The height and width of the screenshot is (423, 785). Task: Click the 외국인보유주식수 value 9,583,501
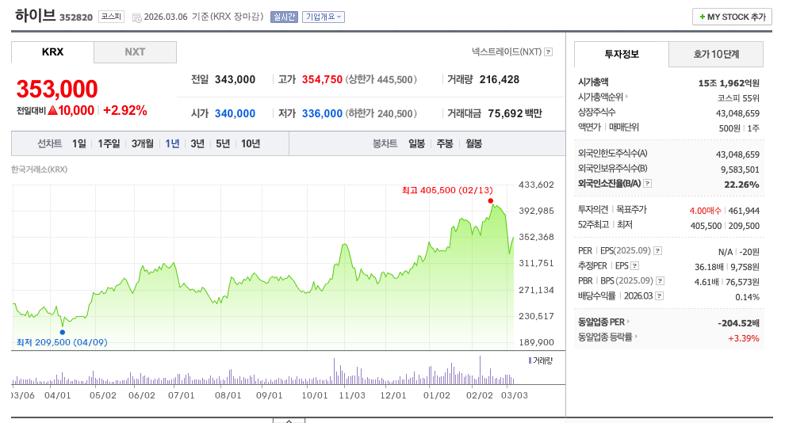(x=740, y=170)
